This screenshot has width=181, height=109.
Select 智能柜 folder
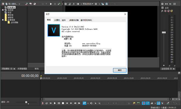click(10, 17)
